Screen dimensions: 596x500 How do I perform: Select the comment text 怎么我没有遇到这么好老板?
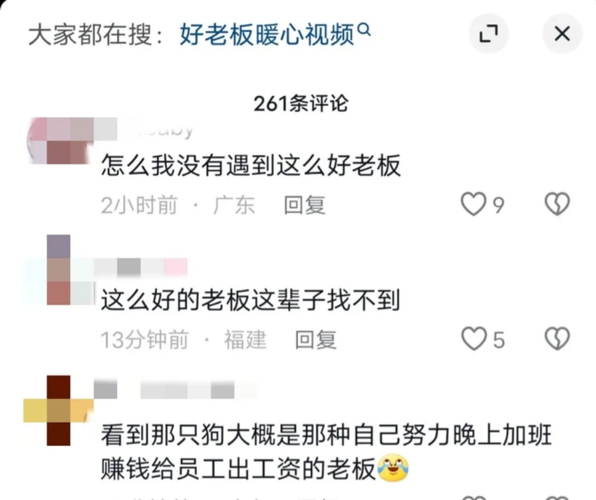coord(251,166)
